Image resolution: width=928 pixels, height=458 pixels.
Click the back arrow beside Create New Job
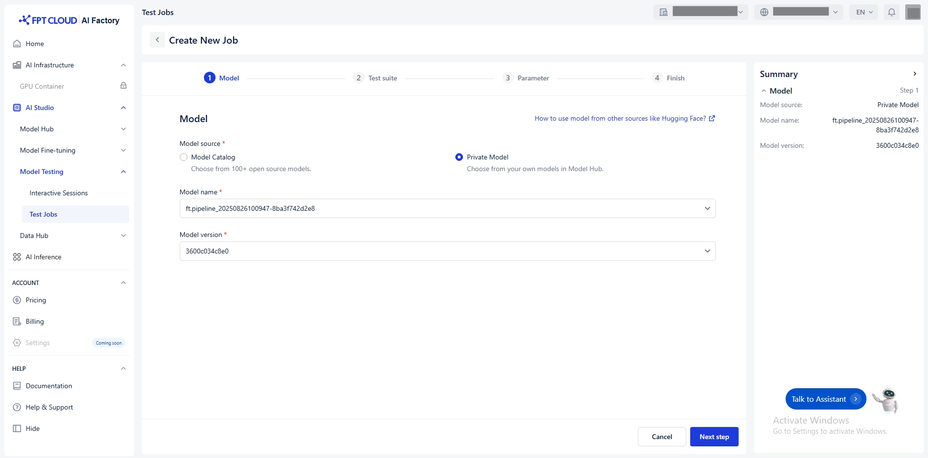pyautogui.click(x=157, y=40)
